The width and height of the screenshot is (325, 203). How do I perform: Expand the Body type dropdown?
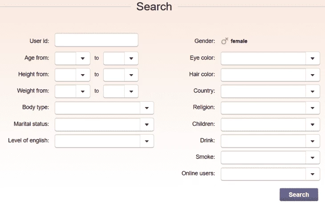(x=104, y=107)
